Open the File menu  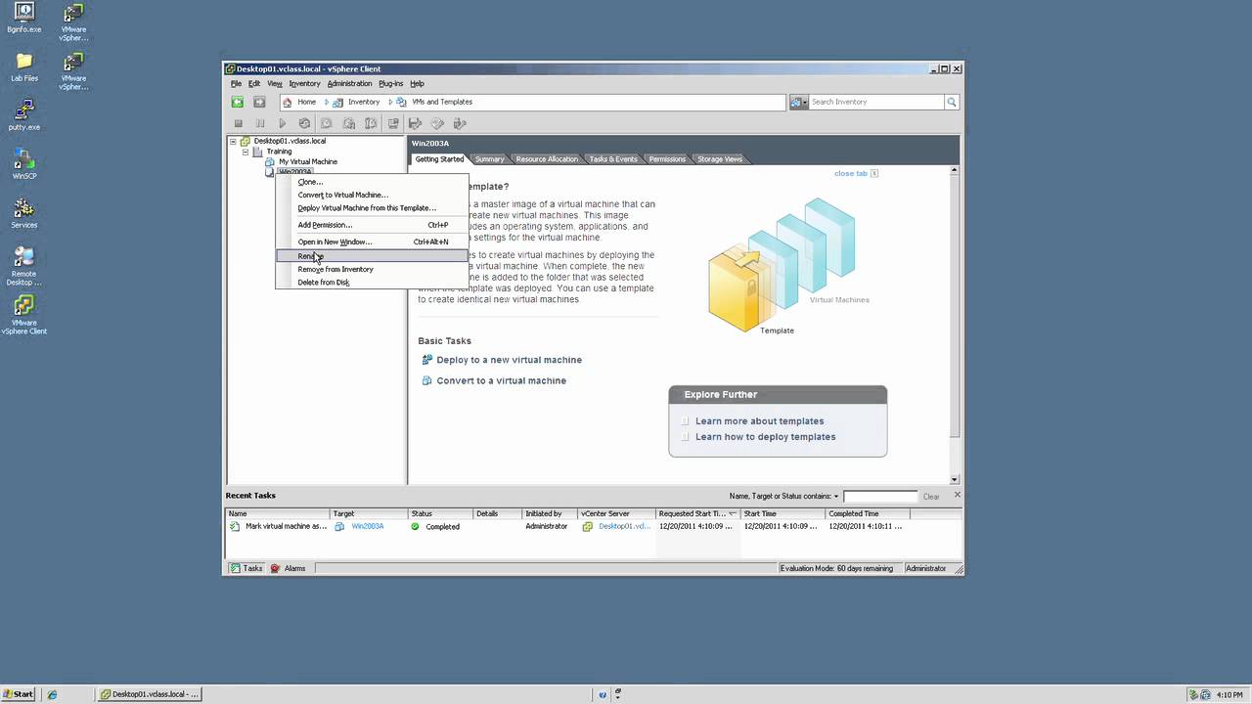(x=236, y=84)
